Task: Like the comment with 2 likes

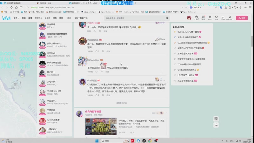Action: pos(97,95)
